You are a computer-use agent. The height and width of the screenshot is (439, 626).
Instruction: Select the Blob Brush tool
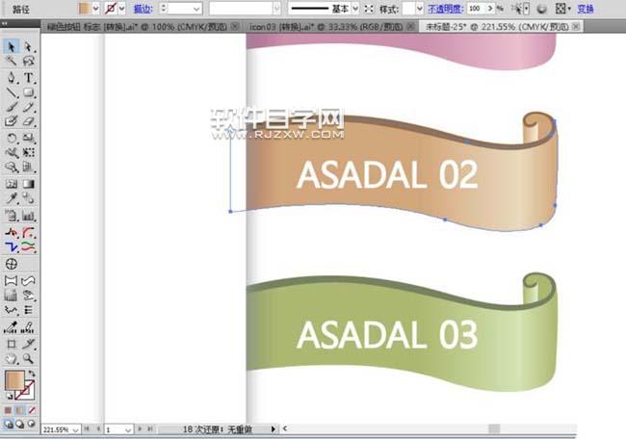[12, 121]
